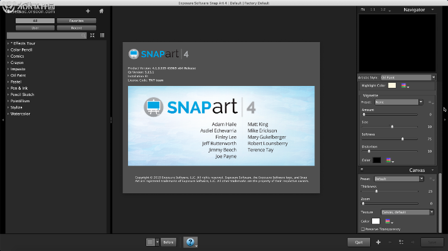This screenshot has height=251, width=448.
Task: Open the Vignette Preset dropdown
Action: coord(399,102)
